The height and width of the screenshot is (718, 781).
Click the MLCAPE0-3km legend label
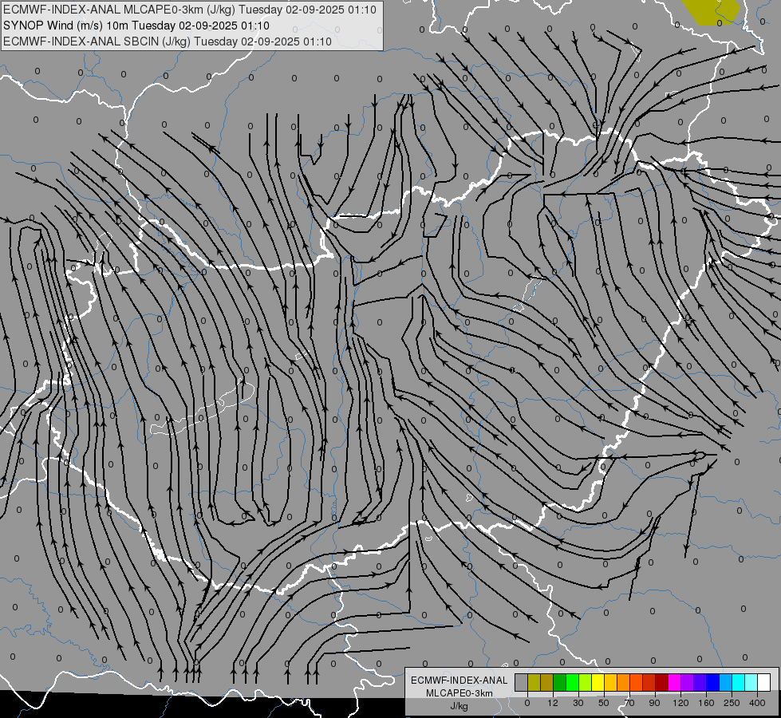460,693
